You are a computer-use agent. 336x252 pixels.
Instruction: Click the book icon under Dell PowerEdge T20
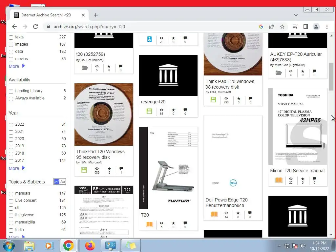(x=214, y=214)
